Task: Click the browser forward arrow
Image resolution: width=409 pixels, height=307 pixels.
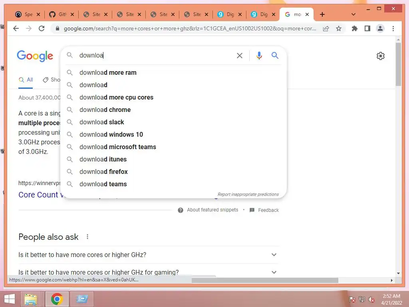Action: coord(29,28)
